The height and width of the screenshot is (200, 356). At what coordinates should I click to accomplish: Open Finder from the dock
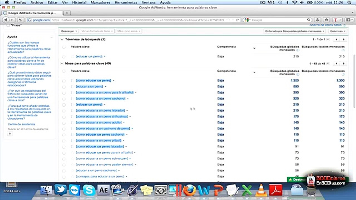(46, 190)
